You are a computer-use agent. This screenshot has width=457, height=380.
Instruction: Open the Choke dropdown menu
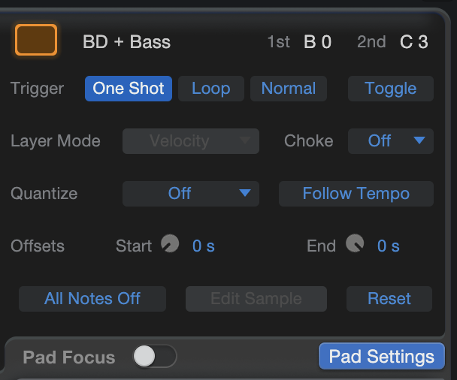click(x=391, y=141)
